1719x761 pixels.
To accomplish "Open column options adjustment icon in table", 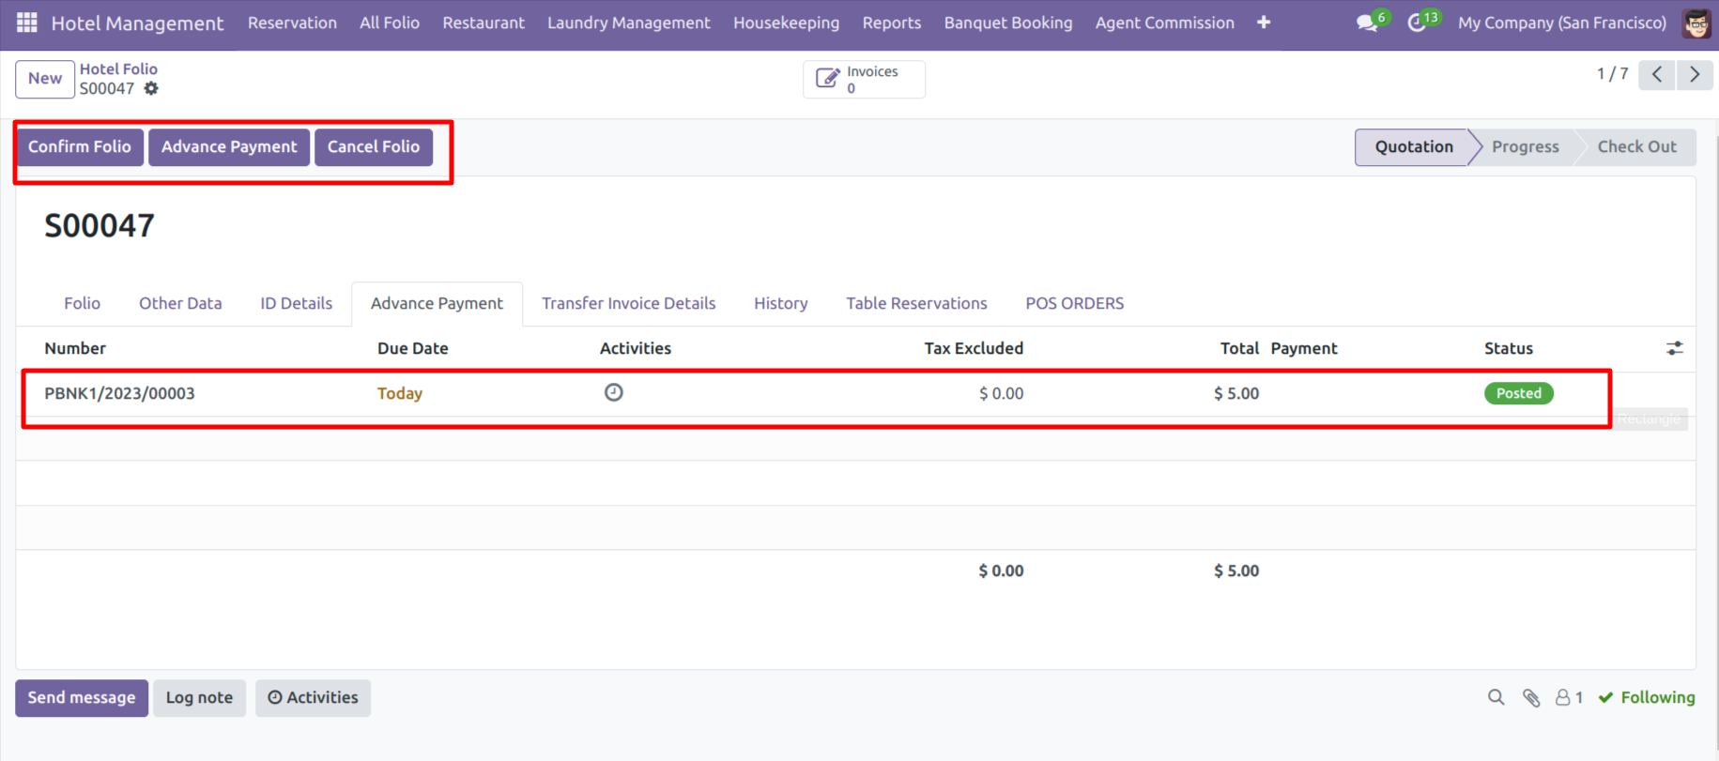I will [x=1674, y=348].
